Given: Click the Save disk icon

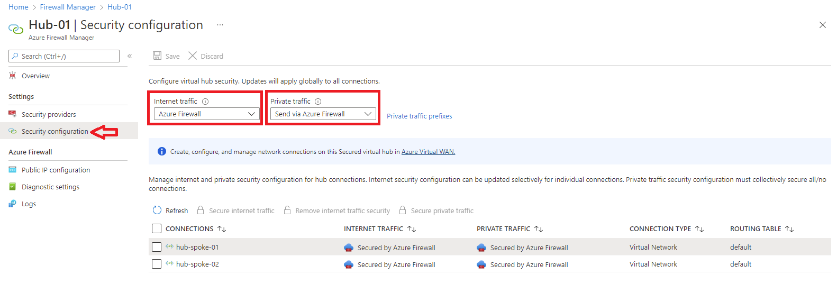Looking at the screenshot, I should coord(157,56).
